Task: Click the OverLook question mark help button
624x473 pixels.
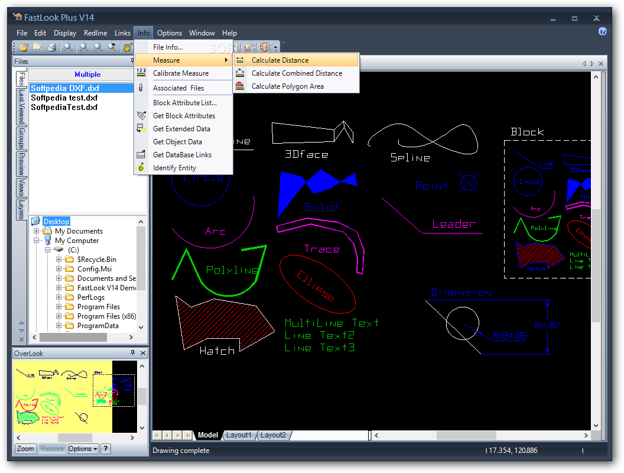Action: click(105, 449)
